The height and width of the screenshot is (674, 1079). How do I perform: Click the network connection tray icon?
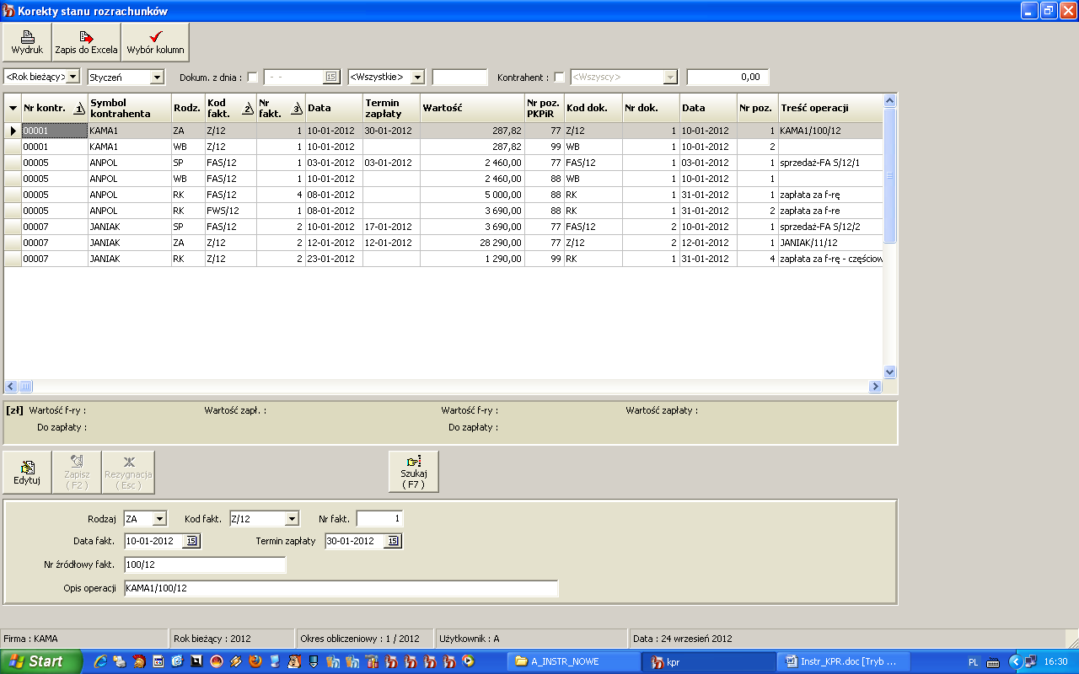(x=1030, y=662)
